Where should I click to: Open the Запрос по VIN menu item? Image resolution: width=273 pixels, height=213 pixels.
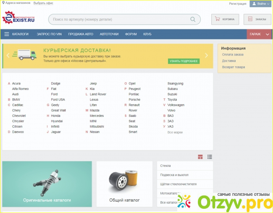48,34
